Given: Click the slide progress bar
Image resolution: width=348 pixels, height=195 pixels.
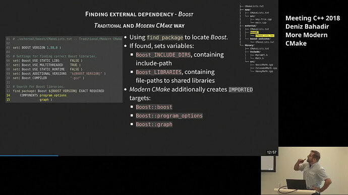Looking at the screenshot, I should coord(29,156).
